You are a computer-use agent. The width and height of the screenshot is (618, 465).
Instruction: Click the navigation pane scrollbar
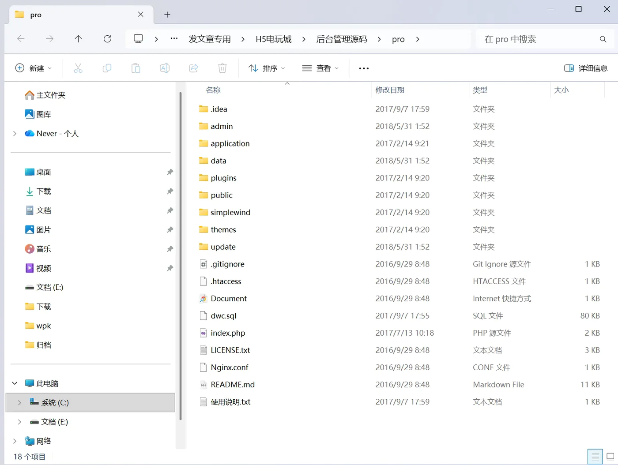pos(180,256)
